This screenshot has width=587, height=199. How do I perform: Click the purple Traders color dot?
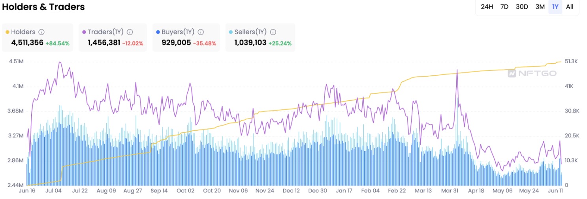point(84,32)
